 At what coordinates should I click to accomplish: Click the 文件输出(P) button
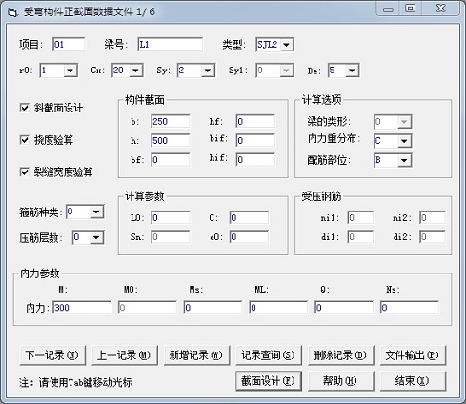tap(413, 355)
